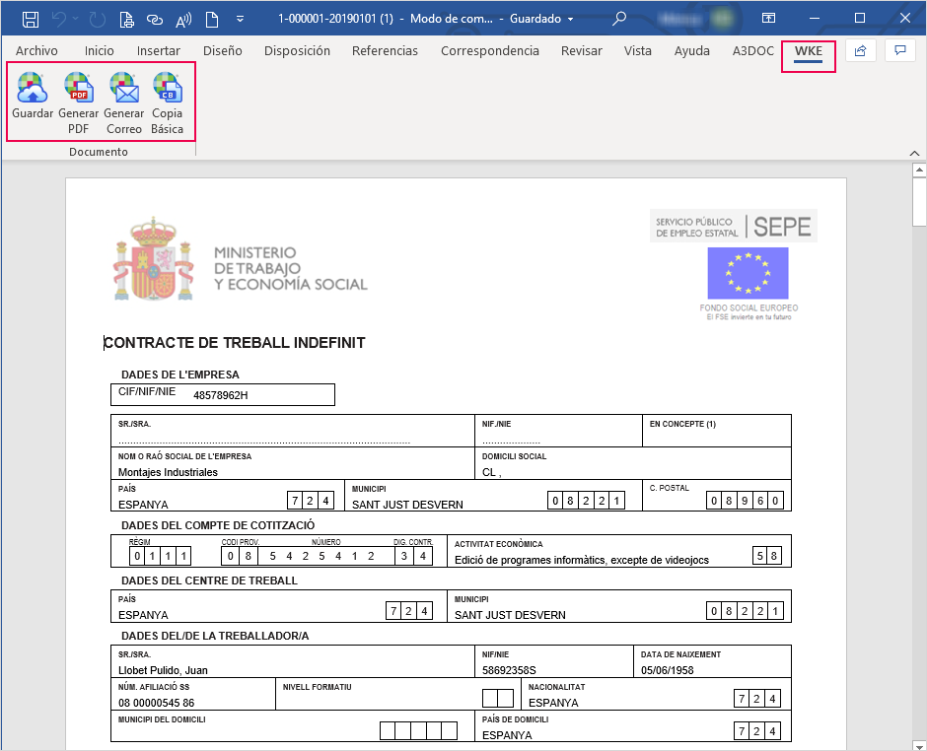Viewport: 927px width, 751px height.
Task: Click the scrollbar down arrow
Action: (x=919, y=744)
